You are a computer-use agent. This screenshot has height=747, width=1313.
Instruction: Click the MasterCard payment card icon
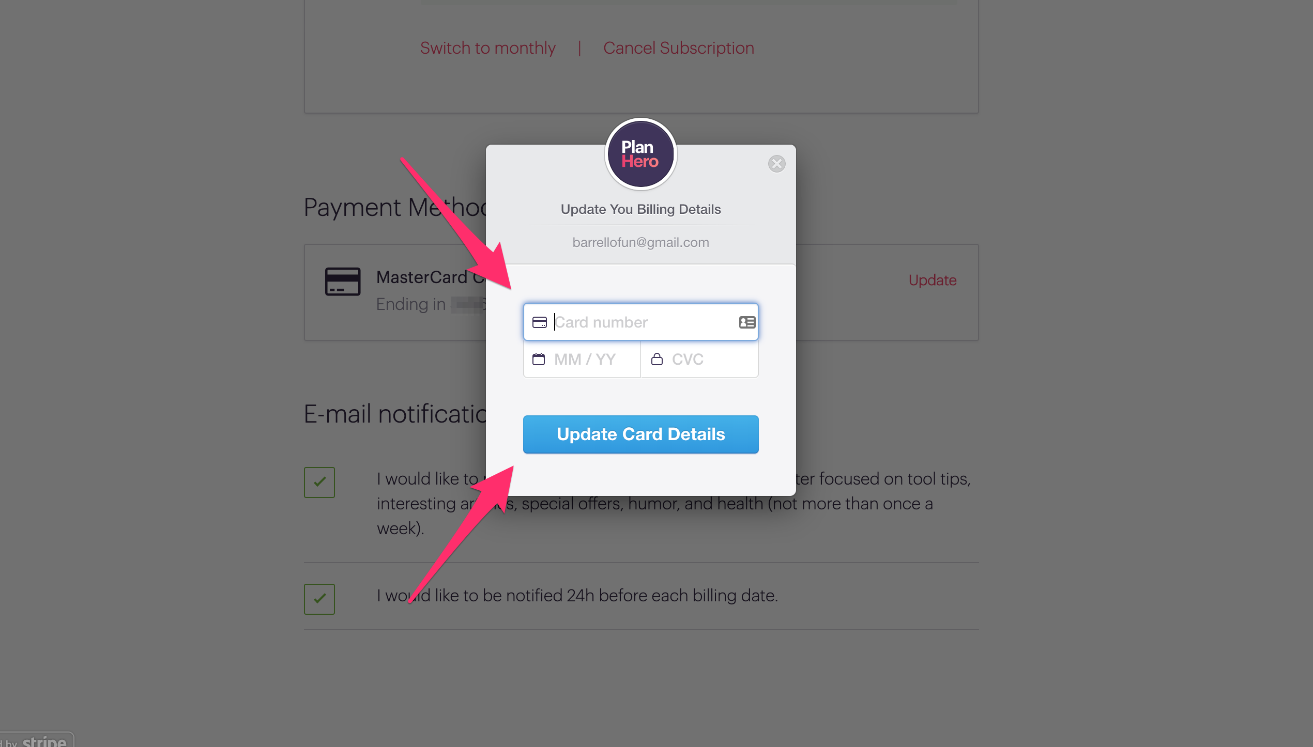tap(342, 282)
